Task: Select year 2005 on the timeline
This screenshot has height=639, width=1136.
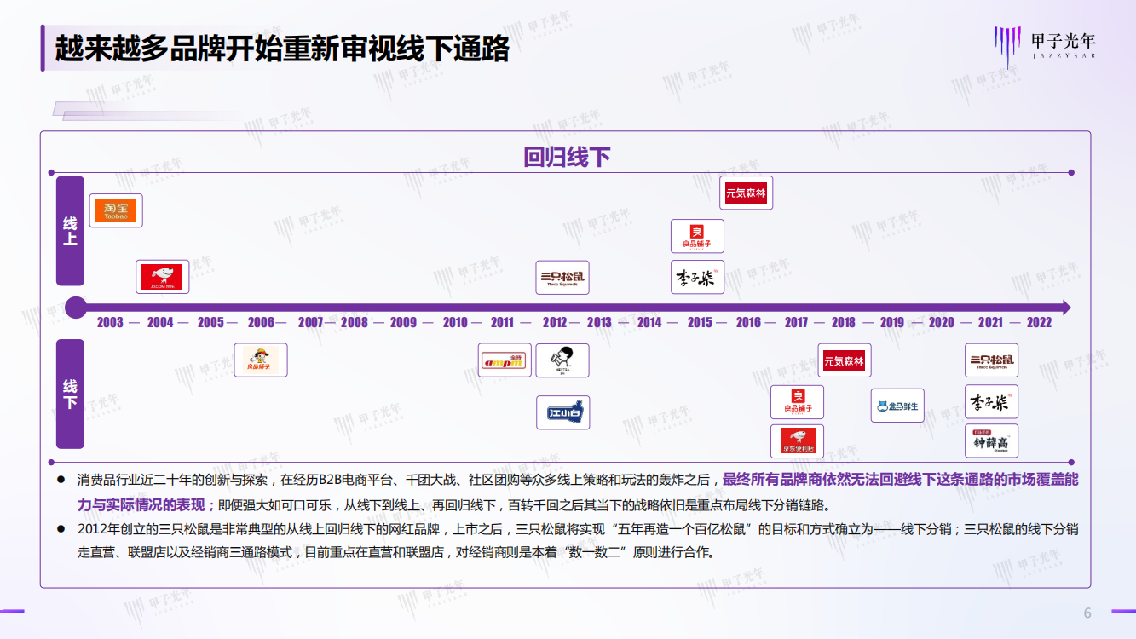Action: (x=210, y=322)
